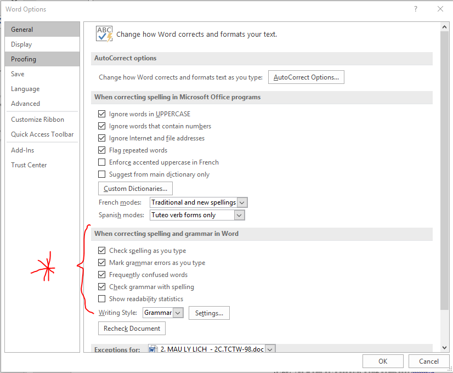Image resolution: width=453 pixels, height=373 pixels.
Task: Click the 'Spanish modes:' label
Action: tap(121, 215)
